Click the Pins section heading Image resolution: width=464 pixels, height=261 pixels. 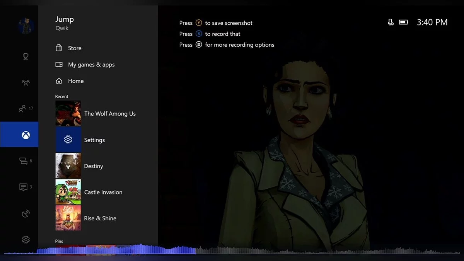tap(59, 241)
